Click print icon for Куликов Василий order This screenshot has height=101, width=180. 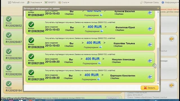click(150, 13)
